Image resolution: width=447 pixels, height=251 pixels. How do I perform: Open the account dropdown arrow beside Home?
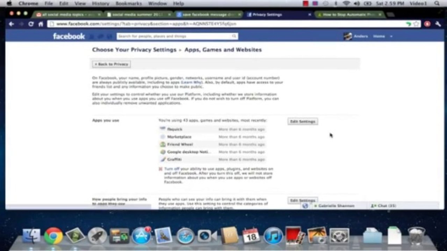pyautogui.click(x=391, y=36)
